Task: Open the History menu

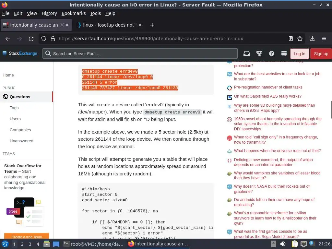Action: click(49, 13)
